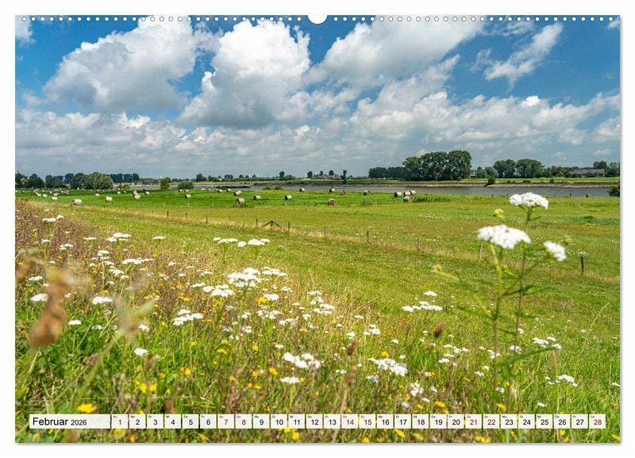This screenshot has width=635, height=458.
Task: Click date cell 5 (Donnerstag)
Action: point(190,421)
